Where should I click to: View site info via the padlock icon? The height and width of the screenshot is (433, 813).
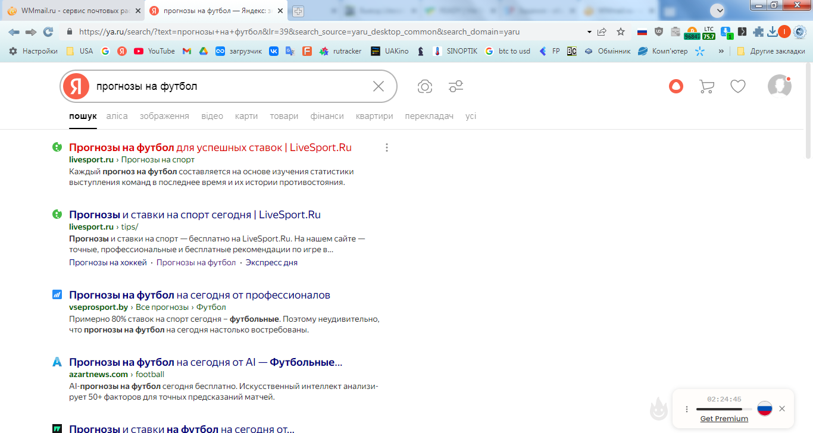click(x=70, y=32)
